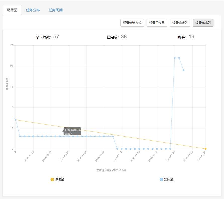Switch to the 燃尽图 tab

tap(12, 10)
